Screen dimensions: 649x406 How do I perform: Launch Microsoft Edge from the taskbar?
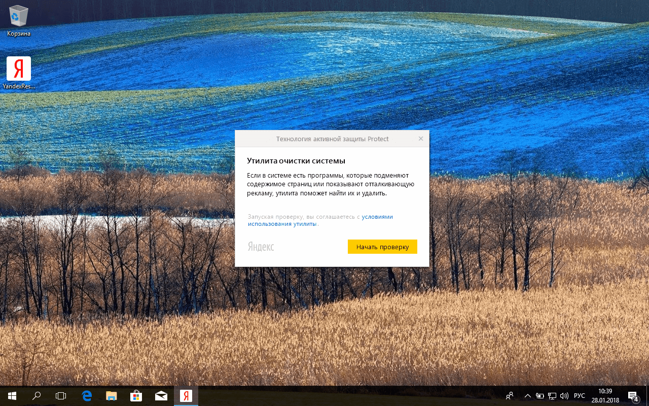87,396
